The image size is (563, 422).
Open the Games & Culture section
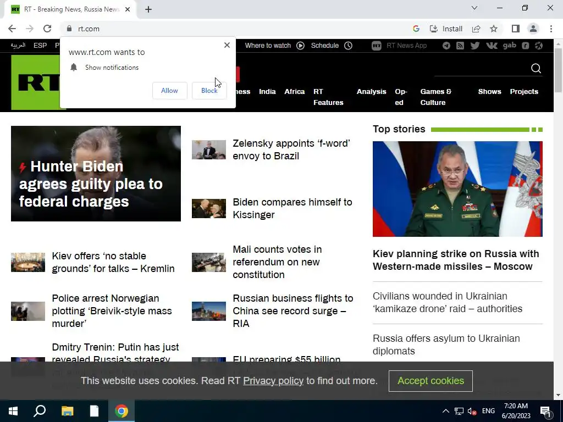pos(435,97)
